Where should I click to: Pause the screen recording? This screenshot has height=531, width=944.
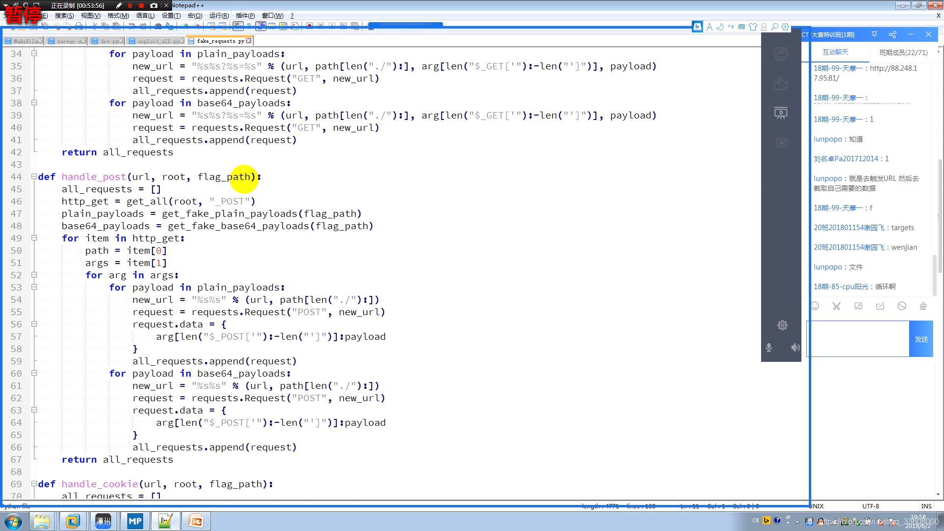pos(130,5)
